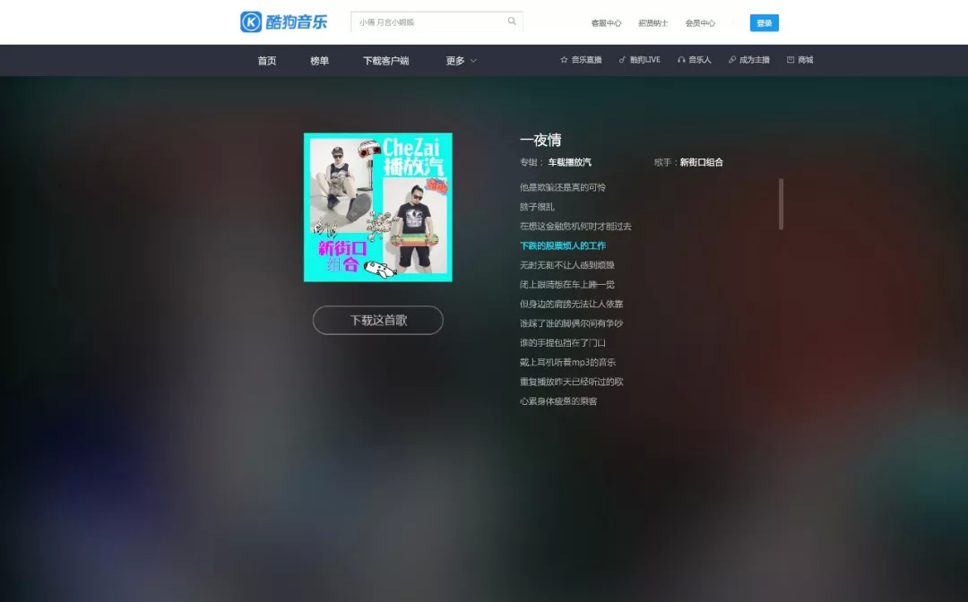Open the 招贤纳士 link
The width and height of the screenshot is (968, 602).
tap(653, 22)
